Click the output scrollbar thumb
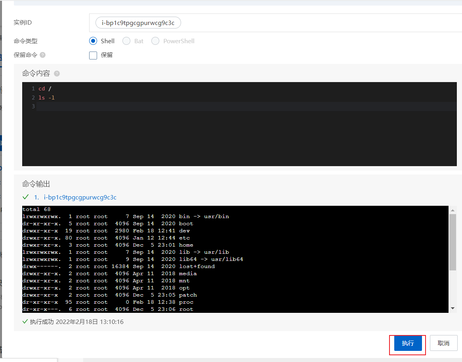 coord(452,242)
